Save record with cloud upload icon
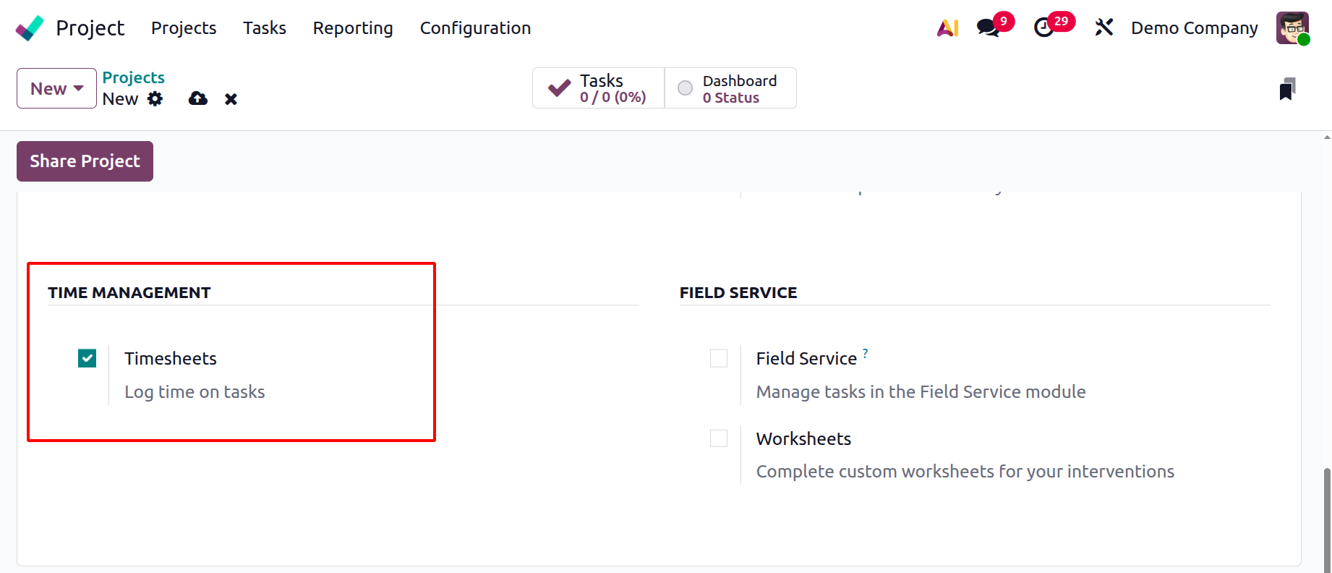Screen dimensions: 1332x573 point(198,99)
